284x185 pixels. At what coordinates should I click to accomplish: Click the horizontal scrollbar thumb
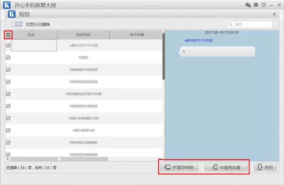tap(59, 159)
